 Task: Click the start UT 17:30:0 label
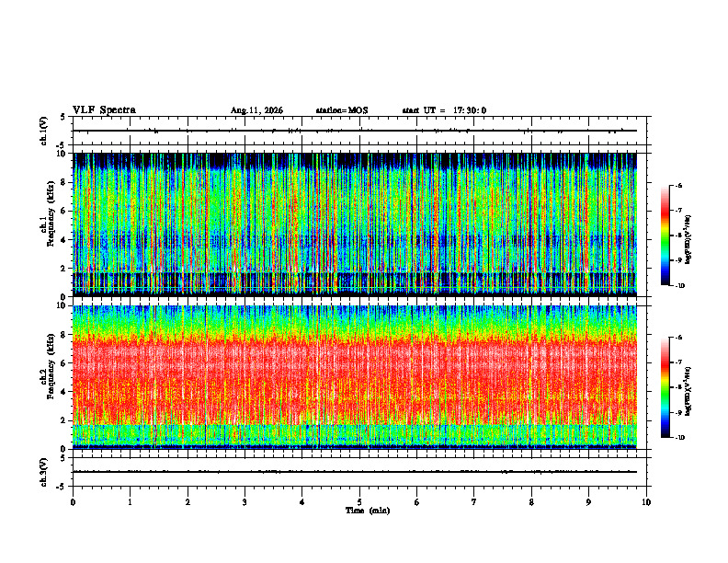pyautogui.click(x=444, y=110)
